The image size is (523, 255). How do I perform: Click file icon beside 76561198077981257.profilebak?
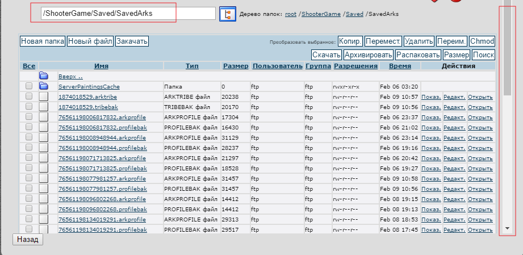tap(44, 189)
